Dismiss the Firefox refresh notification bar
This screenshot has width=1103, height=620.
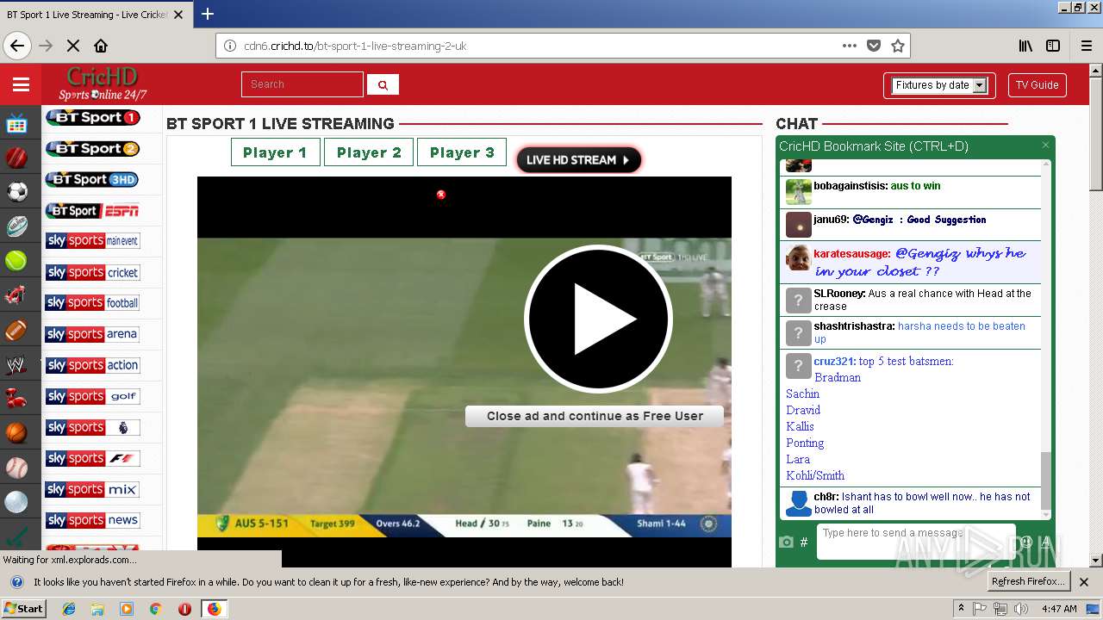[1084, 582]
